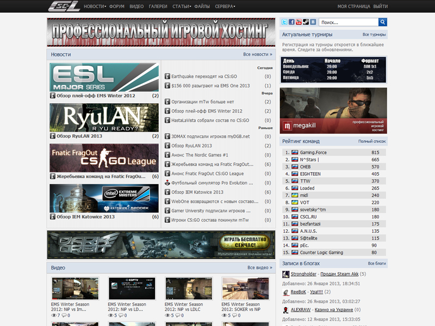Image resolution: width=435 pixels, height=326 pixels.
Task: Open team Counter Logic Gaming in rating
Action: 321,253
